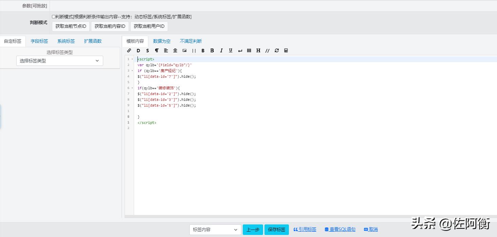Click the paragraph mark icon

click(x=157, y=50)
